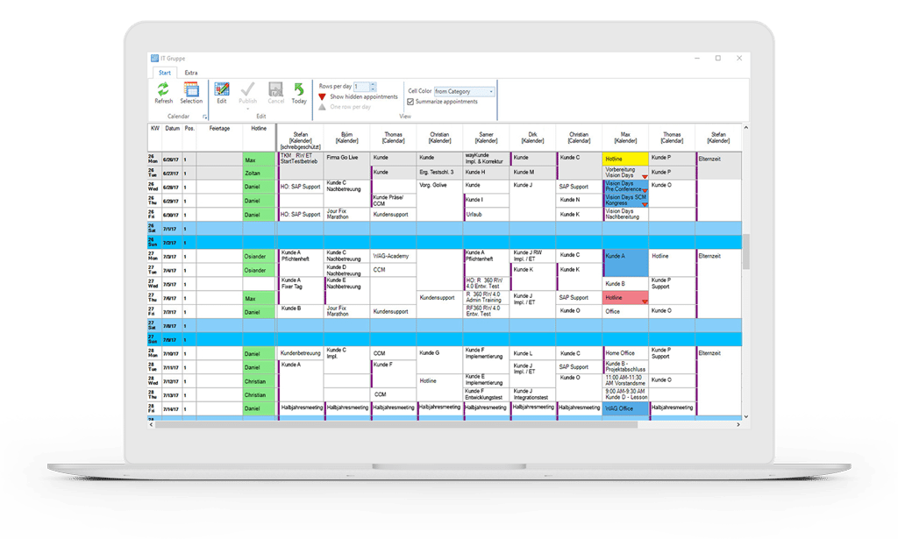Open the Calendar group dialog launcher
The height and width of the screenshot is (539, 898).
tap(203, 116)
